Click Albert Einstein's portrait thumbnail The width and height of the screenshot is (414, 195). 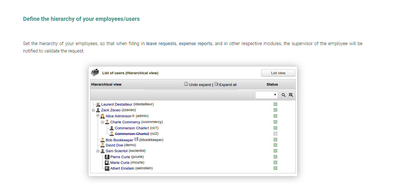[107, 168]
